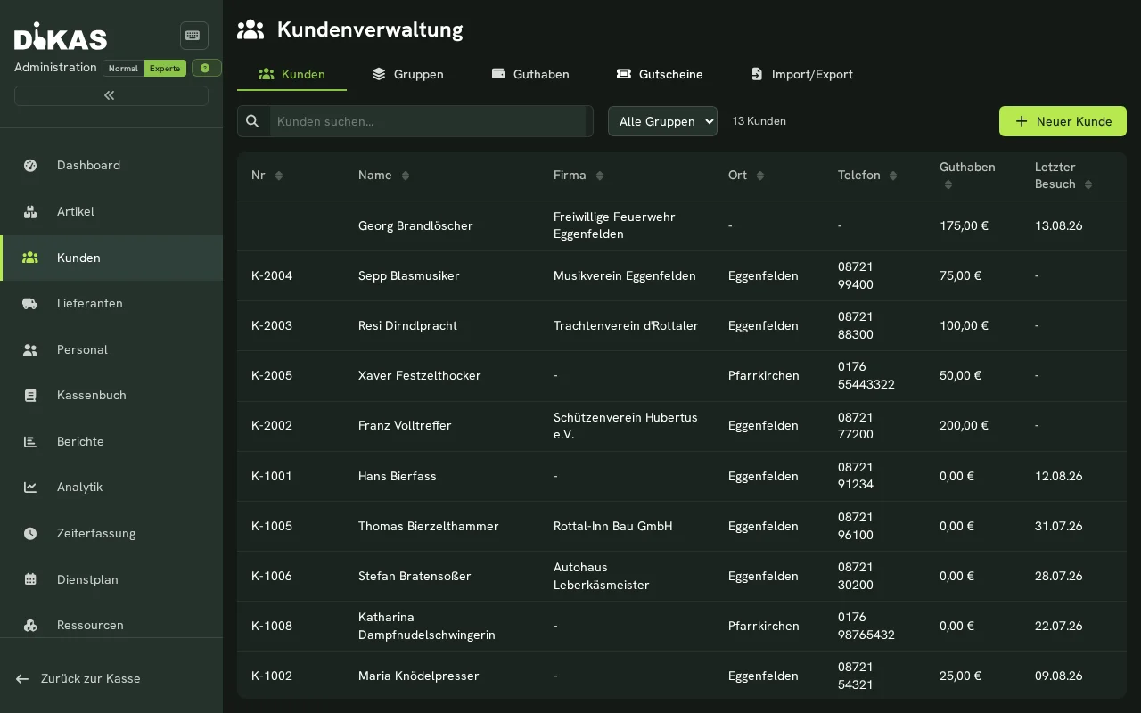Select the Xaver Festzelthocker name cell
1141x713 pixels.
420,375
